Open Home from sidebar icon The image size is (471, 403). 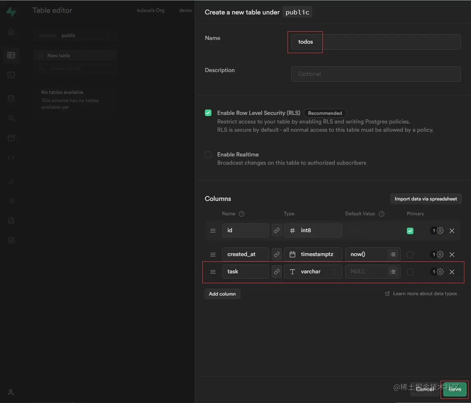click(x=11, y=32)
